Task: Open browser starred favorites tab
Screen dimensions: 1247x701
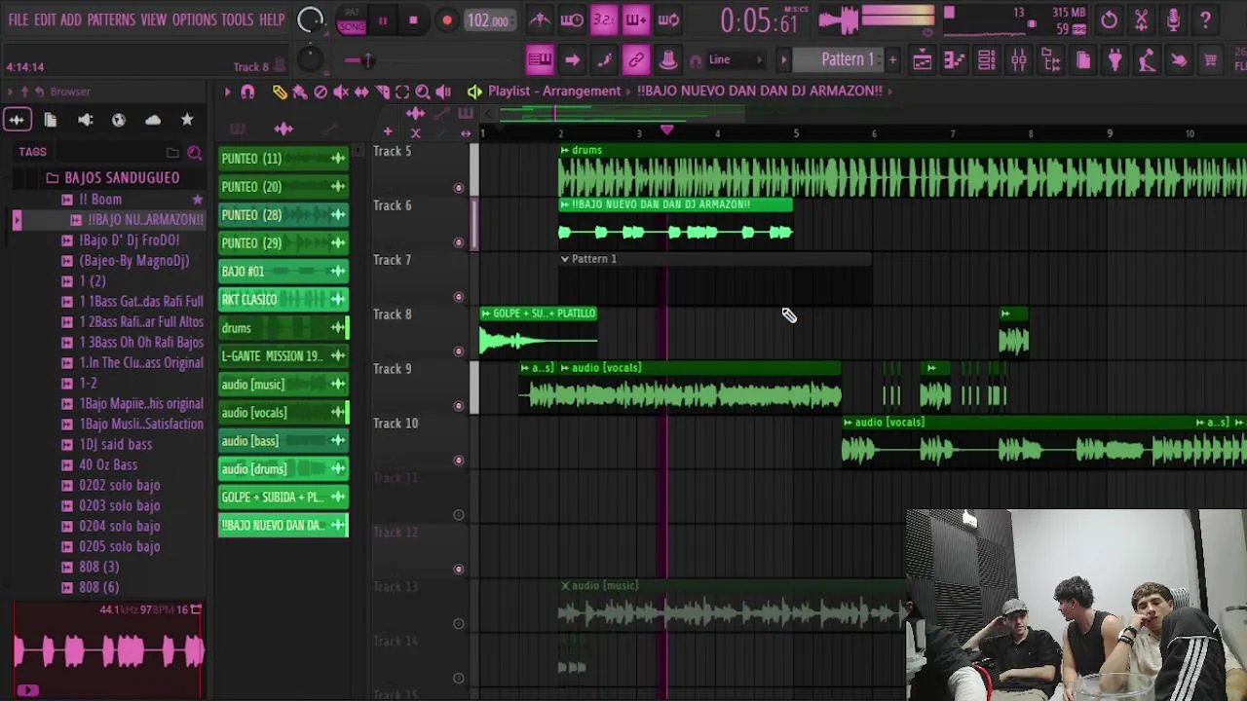Action: tap(187, 120)
